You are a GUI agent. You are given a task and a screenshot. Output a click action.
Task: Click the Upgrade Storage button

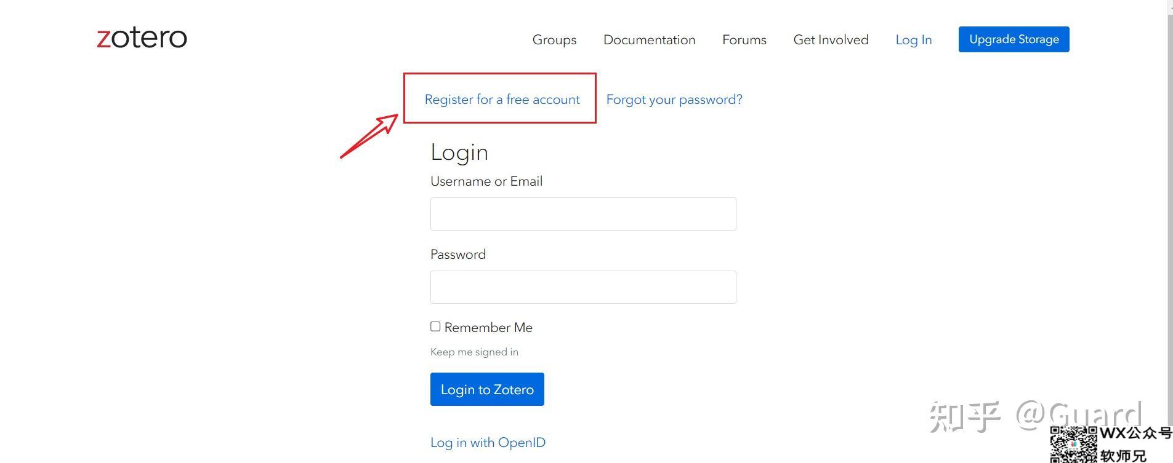click(x=1014, y=39)
